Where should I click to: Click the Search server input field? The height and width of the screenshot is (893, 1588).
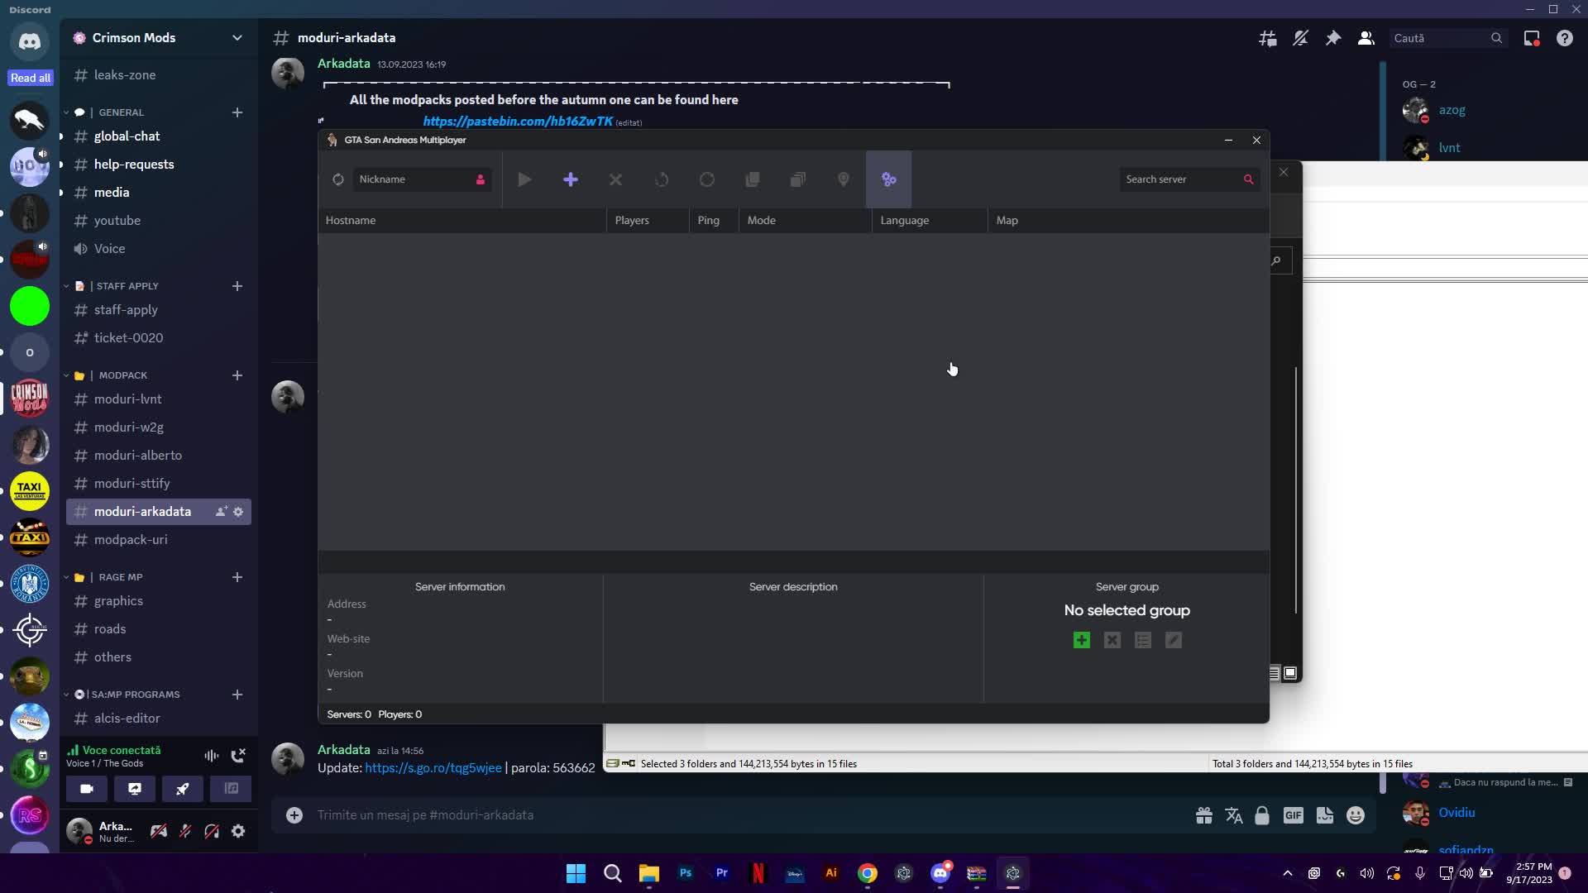tap(1183, 179)
